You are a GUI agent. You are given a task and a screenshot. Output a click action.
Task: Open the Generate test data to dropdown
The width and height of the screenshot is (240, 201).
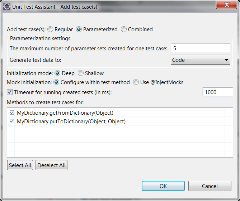[x=200, y=60]
